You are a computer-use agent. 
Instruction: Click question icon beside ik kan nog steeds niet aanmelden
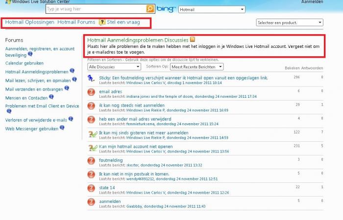tap(91, 106)
